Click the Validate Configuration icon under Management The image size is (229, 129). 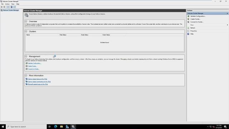[26, 63]
